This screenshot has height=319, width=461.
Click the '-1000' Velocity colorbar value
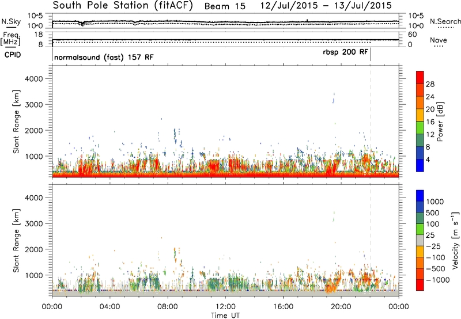point(437,280)
